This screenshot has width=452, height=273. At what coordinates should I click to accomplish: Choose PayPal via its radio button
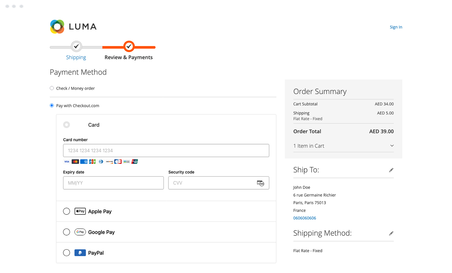point(66,253)
